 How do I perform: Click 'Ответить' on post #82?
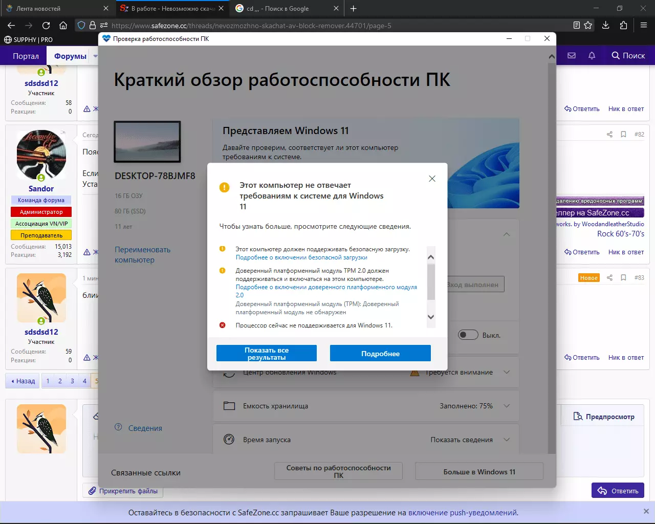tap(582, 252)
